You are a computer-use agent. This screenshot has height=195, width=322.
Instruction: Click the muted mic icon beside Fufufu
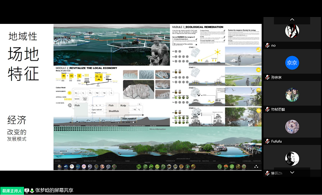click(267, 141)
